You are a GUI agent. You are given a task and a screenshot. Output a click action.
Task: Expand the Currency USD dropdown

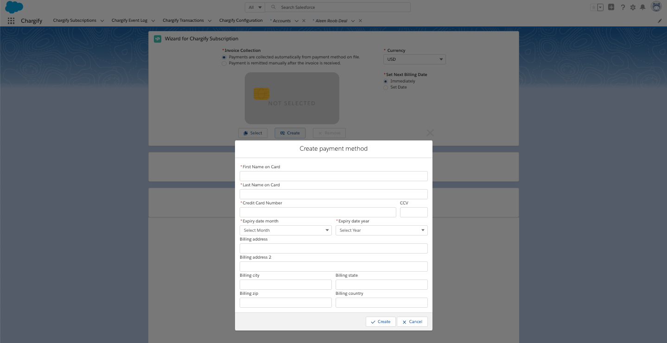pyautogui.click(x=414, y=59)
